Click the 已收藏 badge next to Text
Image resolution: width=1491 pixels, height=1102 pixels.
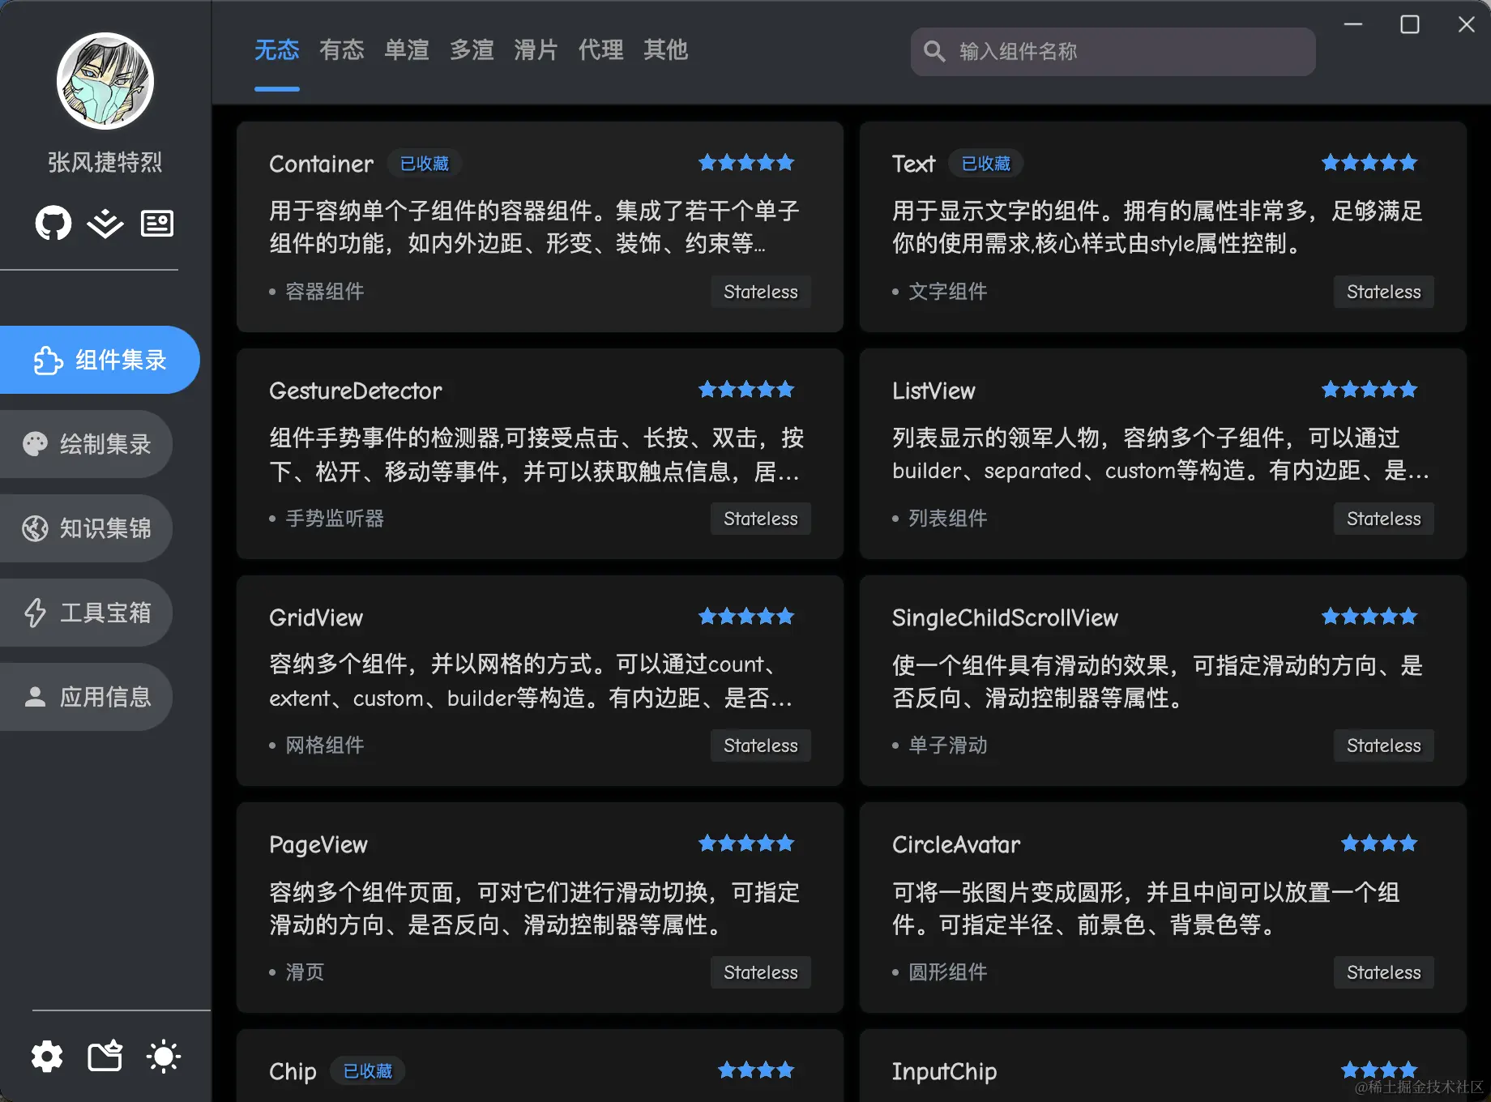coord(986,164)
